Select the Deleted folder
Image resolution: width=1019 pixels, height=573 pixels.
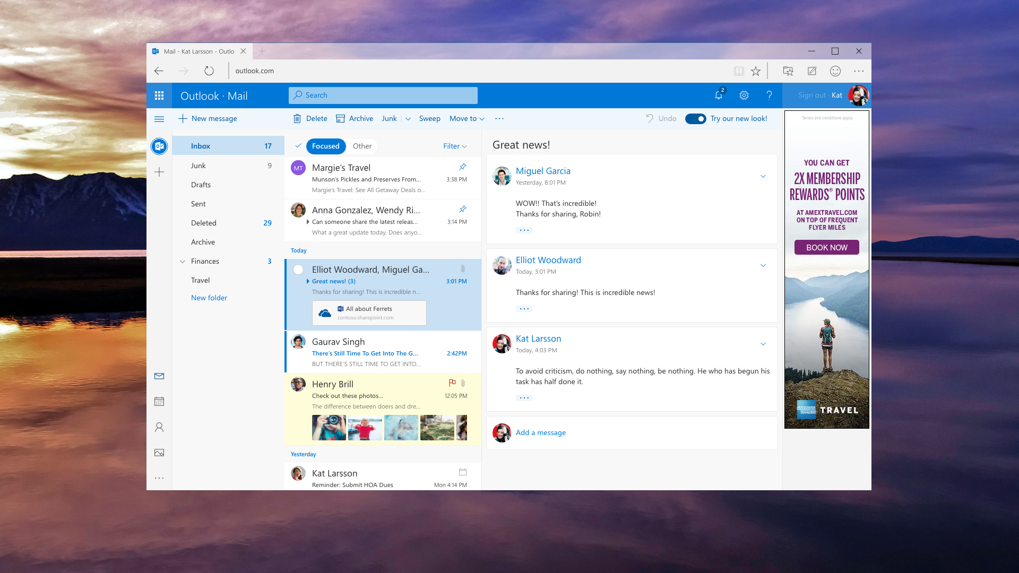204,223
